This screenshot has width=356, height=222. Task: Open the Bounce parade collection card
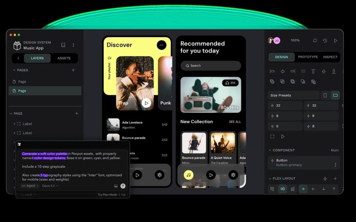coord(194,148)
